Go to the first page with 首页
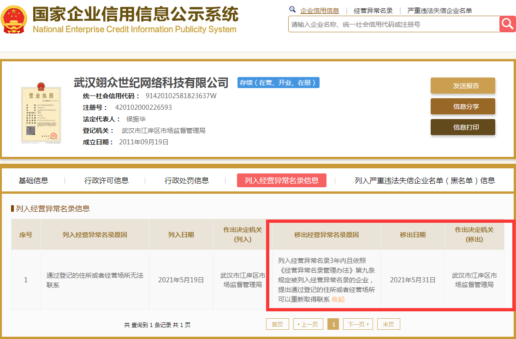 coord(277,324)
